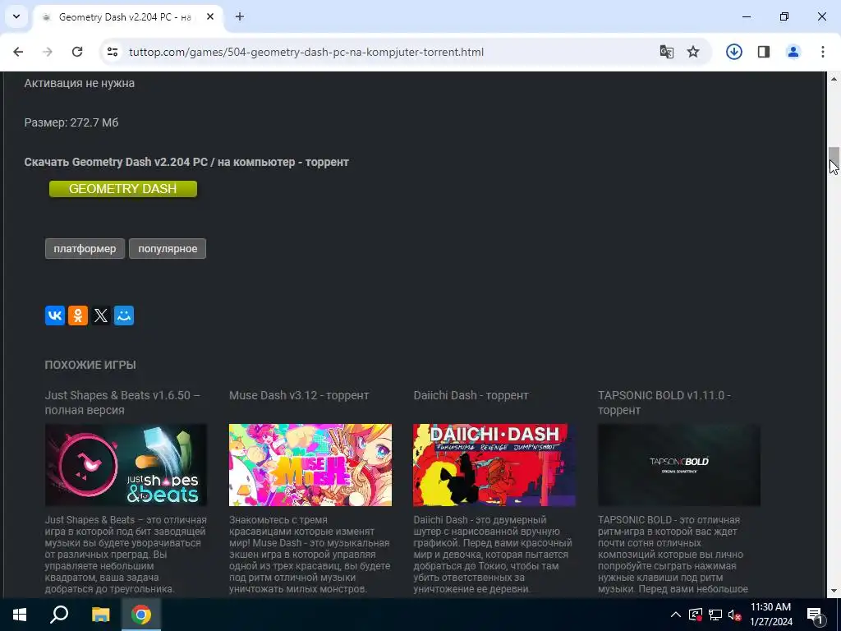Click the Translate page icon
The width and height of the screenshot is (841, 631).
pyautogui.click(x=667, y=52)
